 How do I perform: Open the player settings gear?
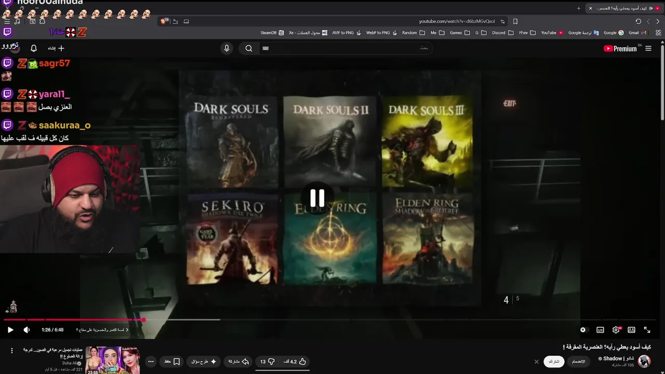point(616,330)
